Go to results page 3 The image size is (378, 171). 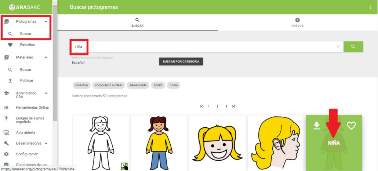click(x=226, y=106)
